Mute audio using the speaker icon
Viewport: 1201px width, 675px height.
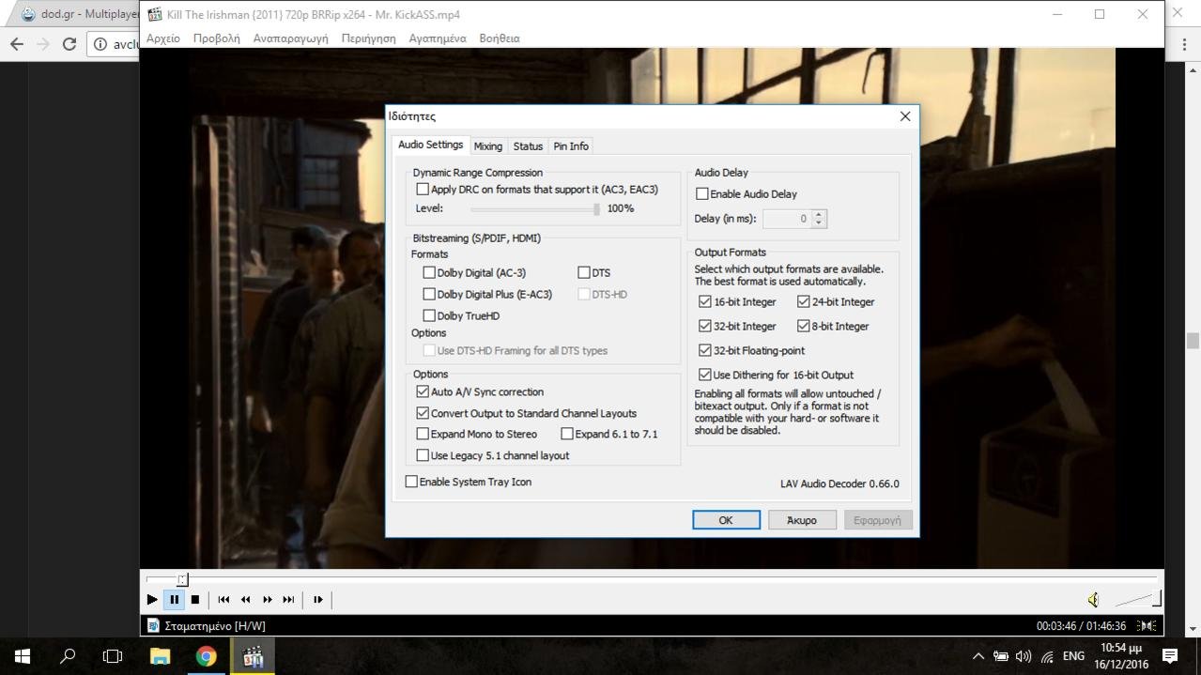pos(1093,599)
